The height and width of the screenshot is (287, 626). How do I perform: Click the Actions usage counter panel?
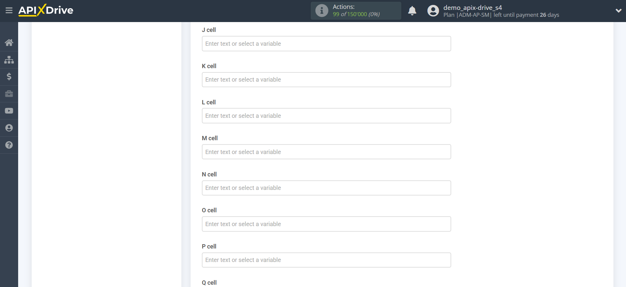(356, 11)
